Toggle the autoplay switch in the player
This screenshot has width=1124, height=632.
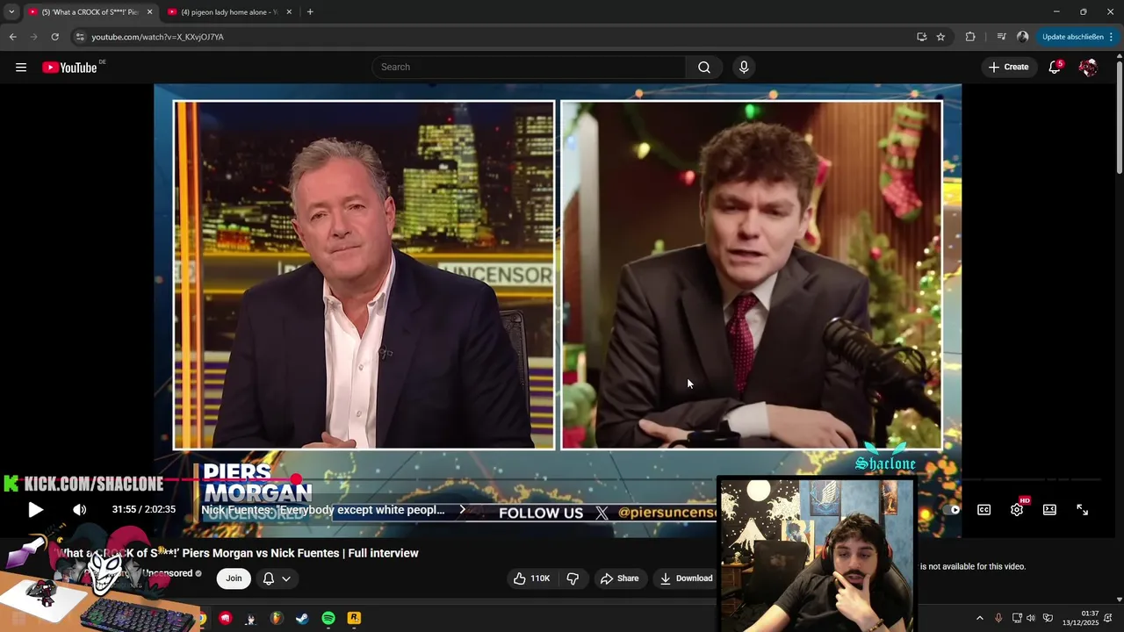(955, 510)
